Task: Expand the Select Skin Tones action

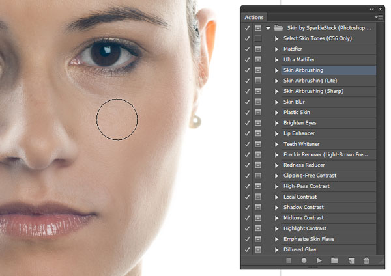Action: [x=276, y=38]
